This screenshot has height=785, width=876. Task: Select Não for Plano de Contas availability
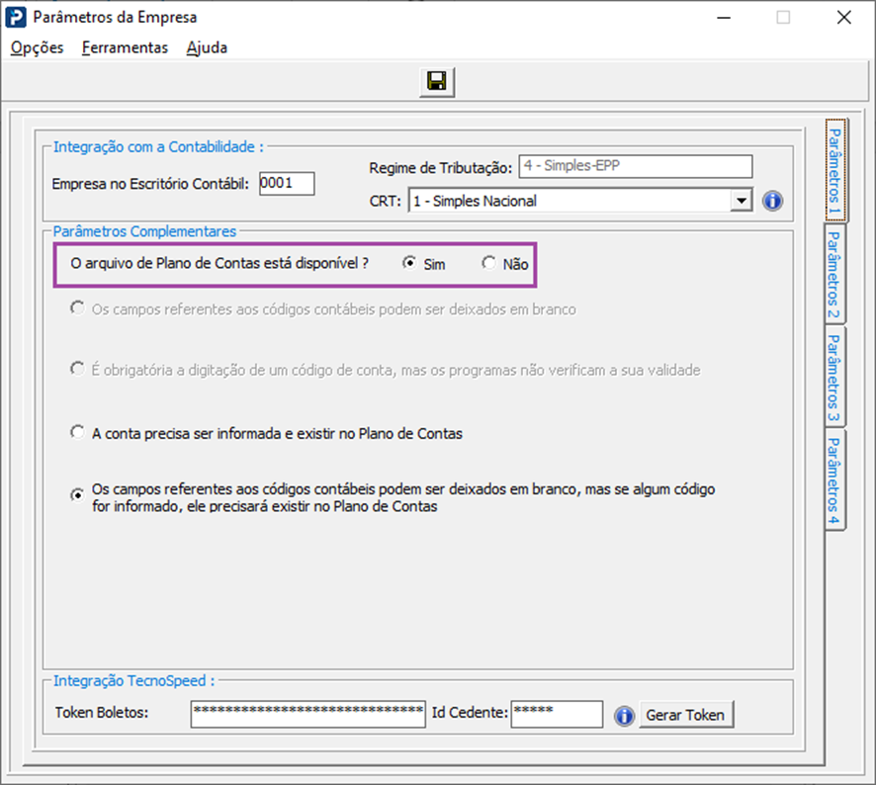click(x=488, y=263)
